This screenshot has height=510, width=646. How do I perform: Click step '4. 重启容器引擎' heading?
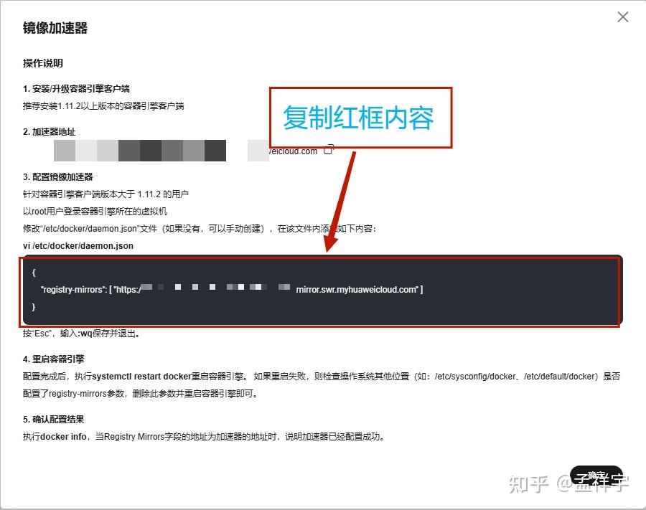[54, 359]
